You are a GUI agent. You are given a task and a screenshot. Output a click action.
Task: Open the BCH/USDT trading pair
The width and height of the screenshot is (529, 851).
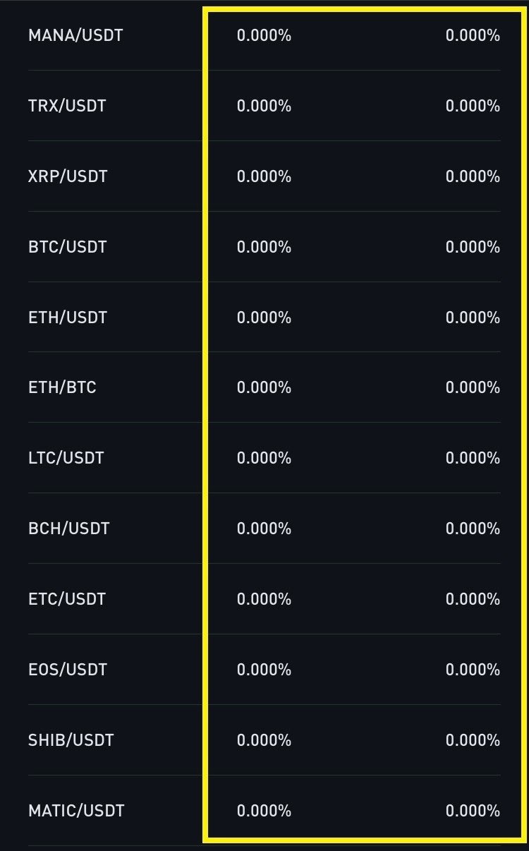click(68, 529)
